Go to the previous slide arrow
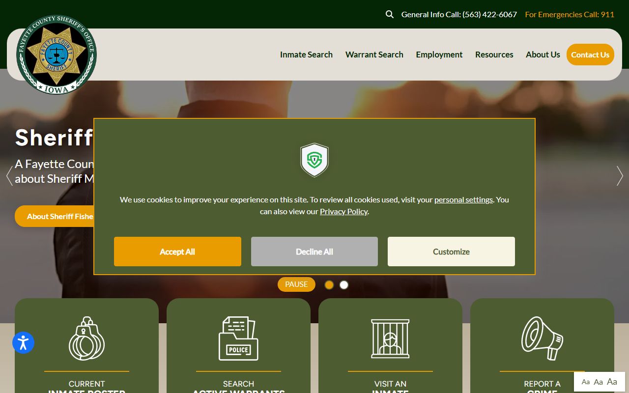Viewport: 629px width, 393px height. pos(9,176)
